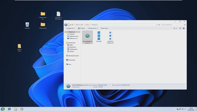Open Help with the blue question mark icon
The image size is (197, 111).
[x=184, y=28]
